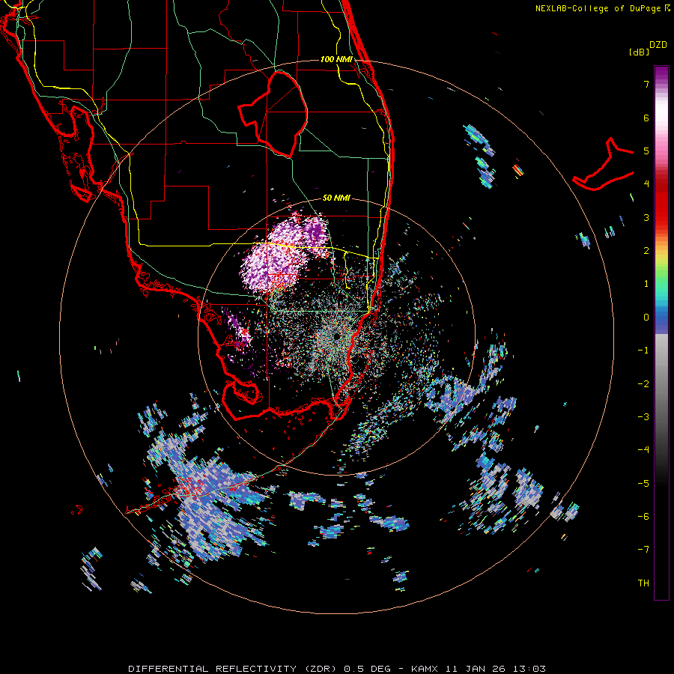The height and width of the screenshot is (674, 674).
Task: Pick the -6 dB scale label
Action: click(643, 517)
